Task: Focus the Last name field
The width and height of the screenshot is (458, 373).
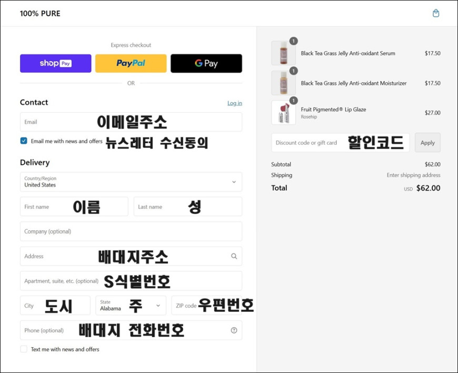Action: [188, 207]
